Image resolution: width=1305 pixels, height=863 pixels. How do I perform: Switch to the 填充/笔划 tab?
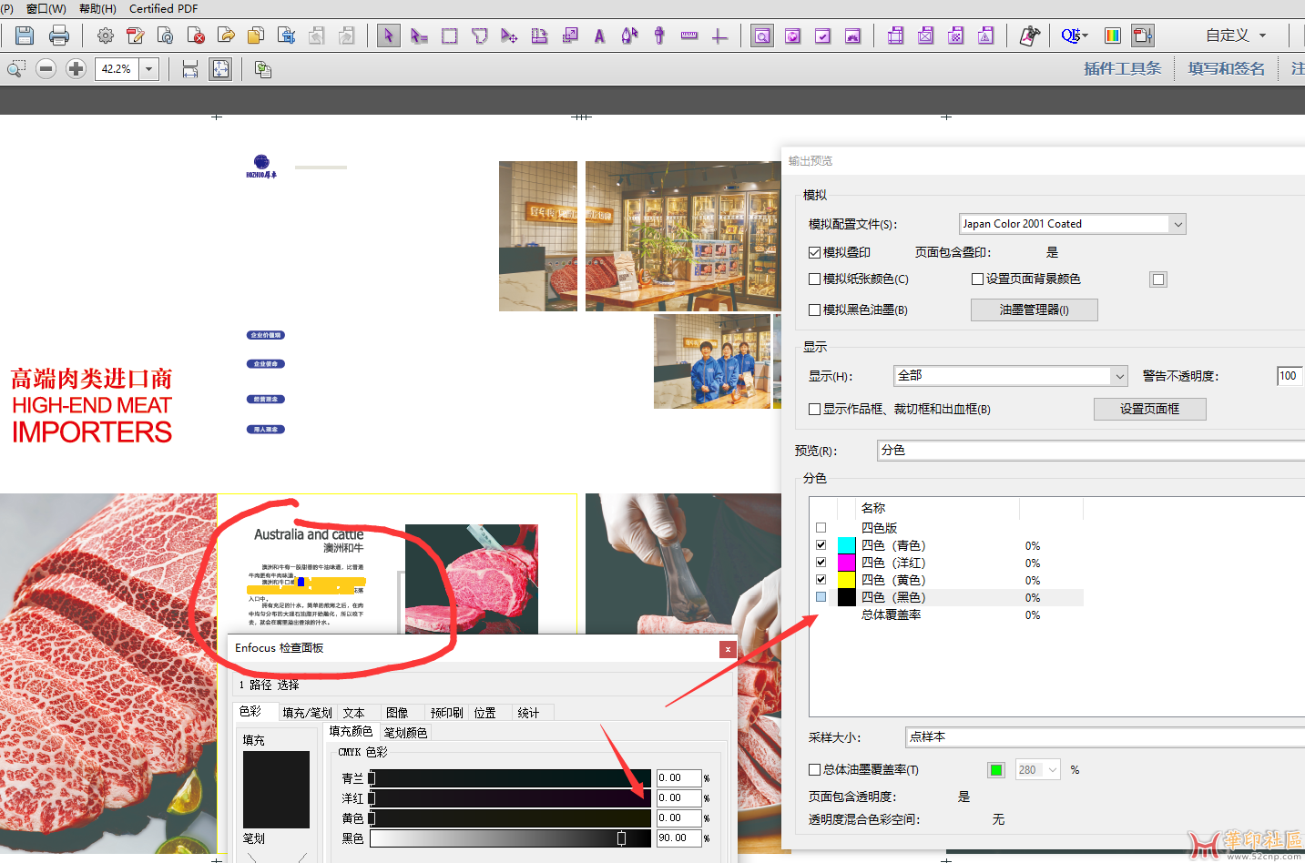307,713
